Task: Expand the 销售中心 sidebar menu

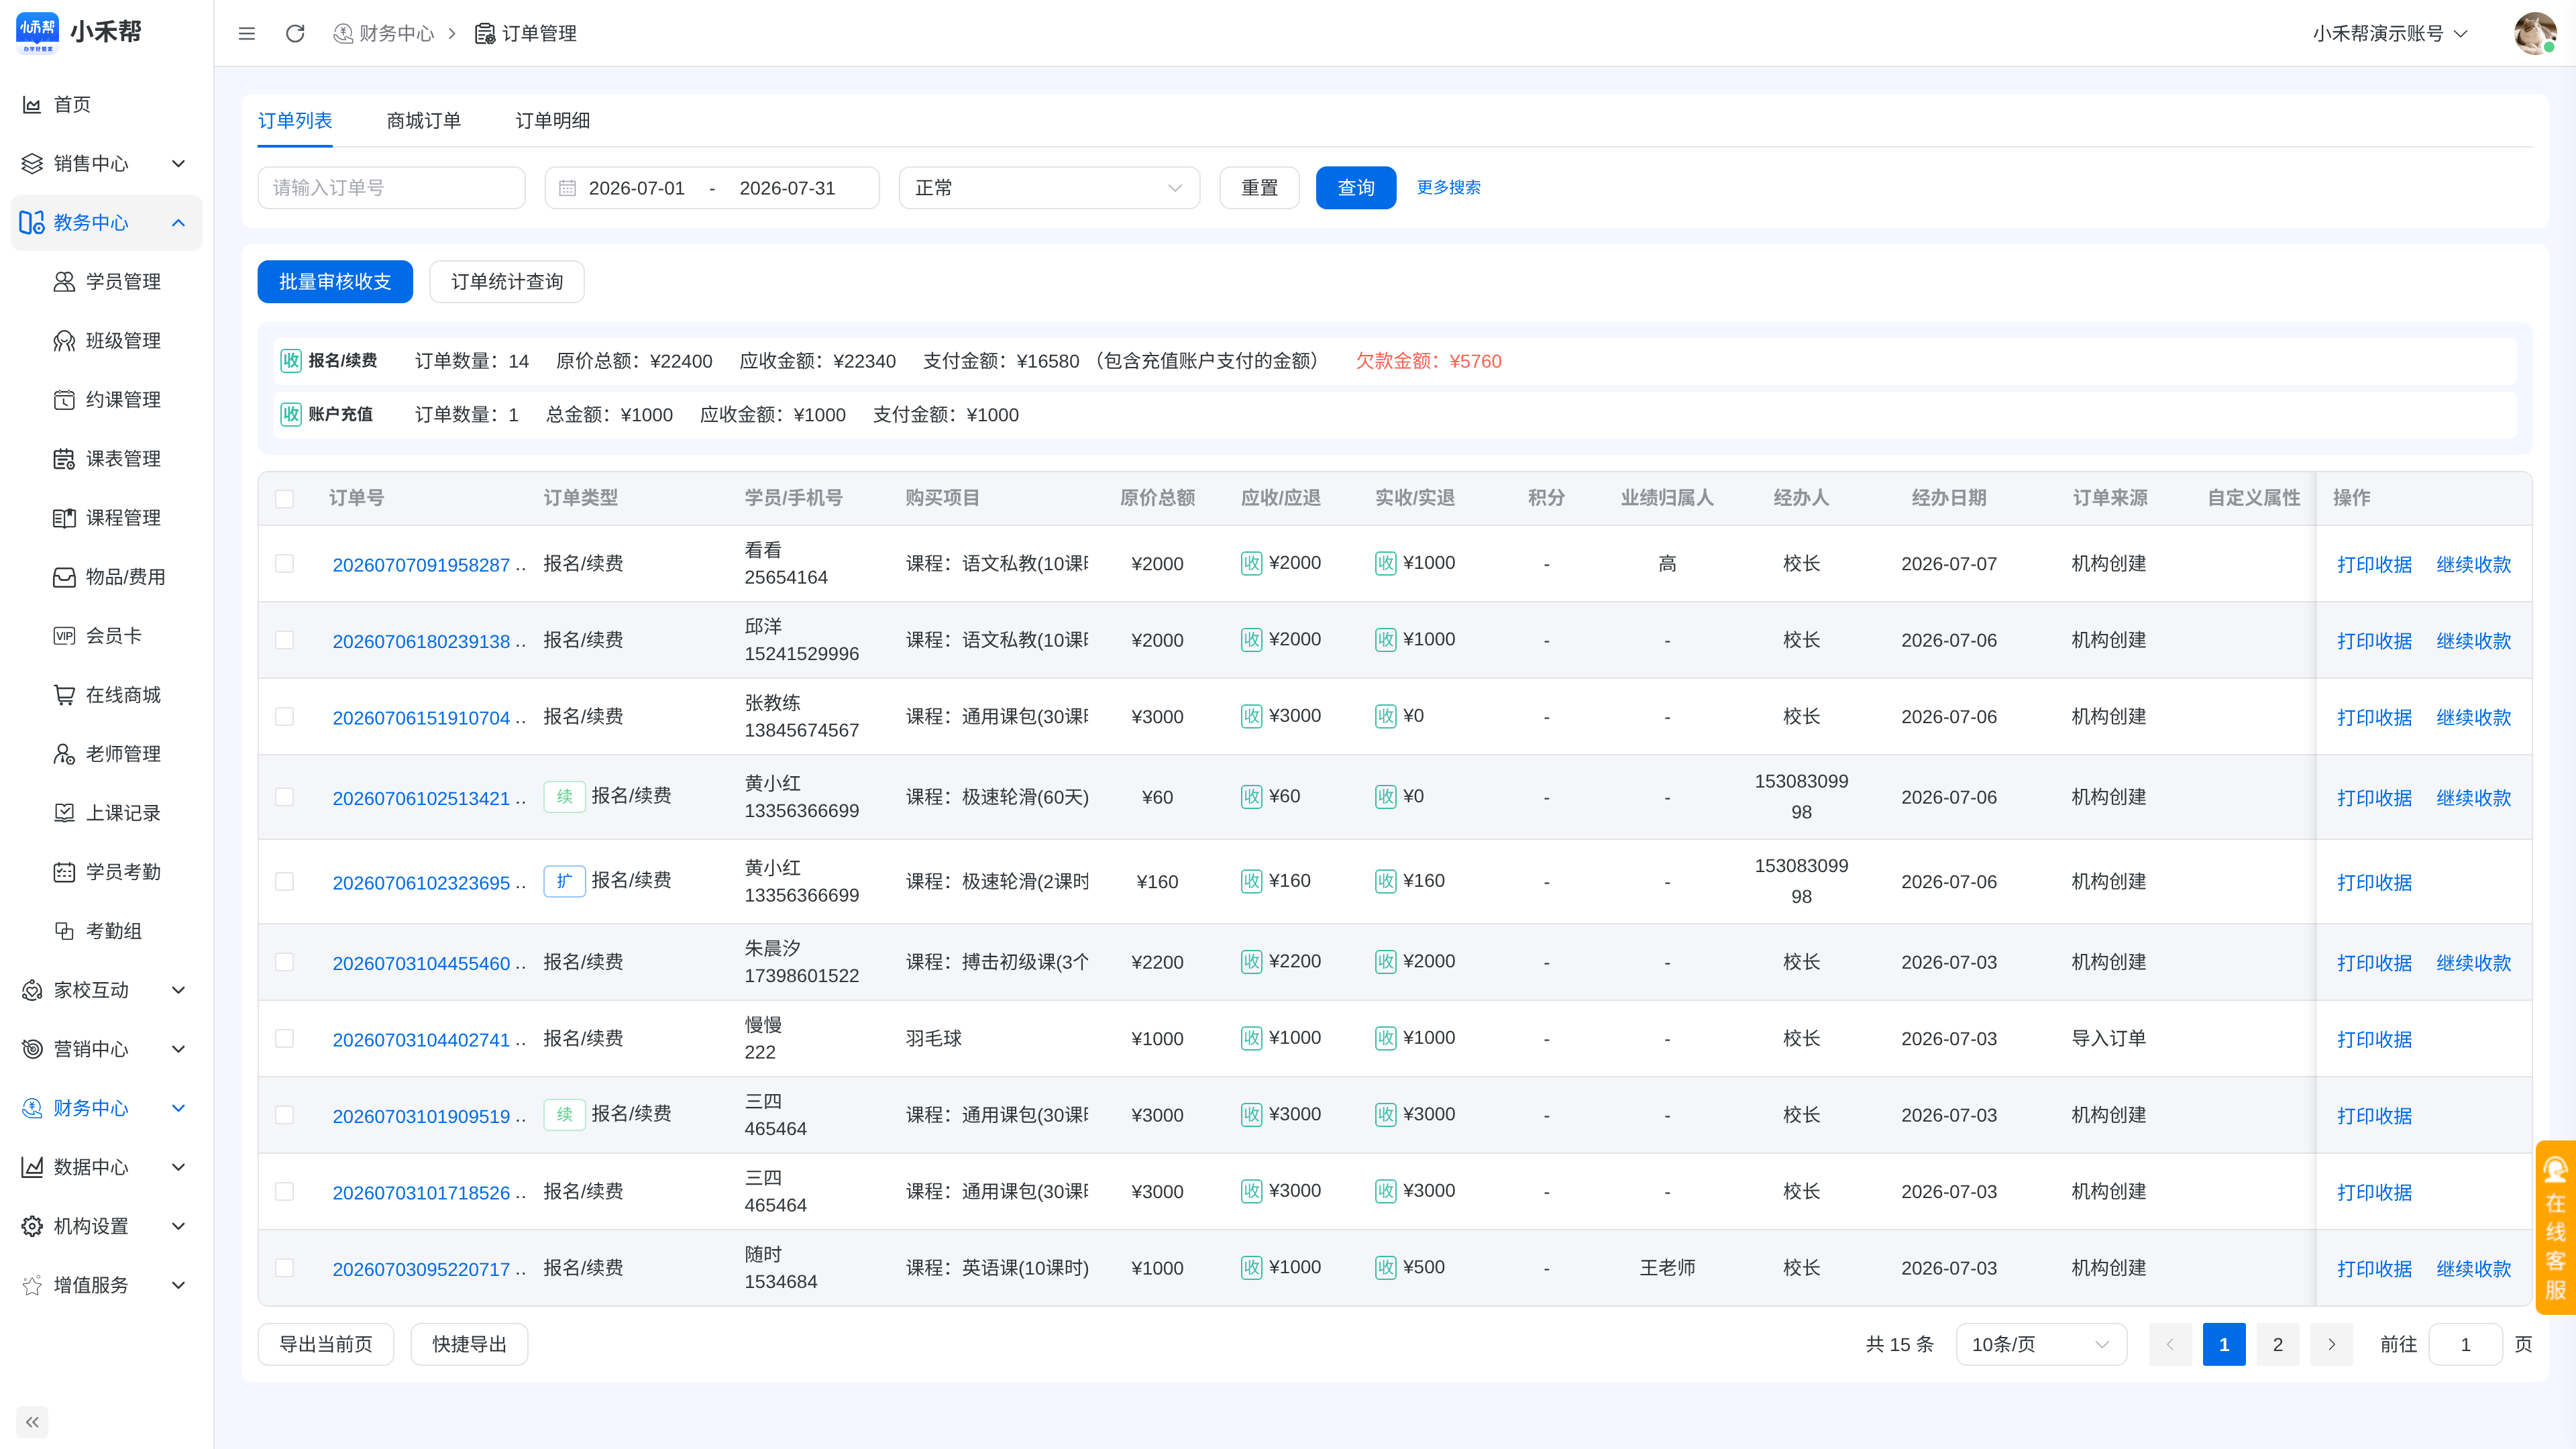Action: click(x=106, y=163)
